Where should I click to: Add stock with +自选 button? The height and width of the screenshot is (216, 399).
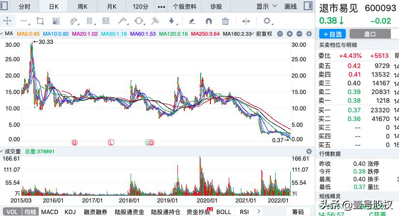coord(333,34)
